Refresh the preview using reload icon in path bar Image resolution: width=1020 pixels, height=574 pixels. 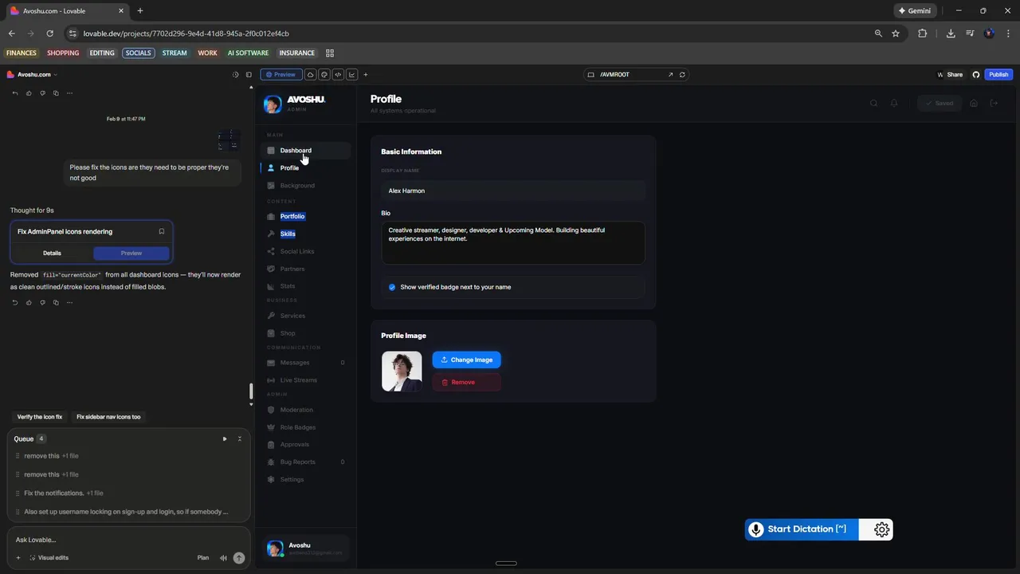click(682, 74)
